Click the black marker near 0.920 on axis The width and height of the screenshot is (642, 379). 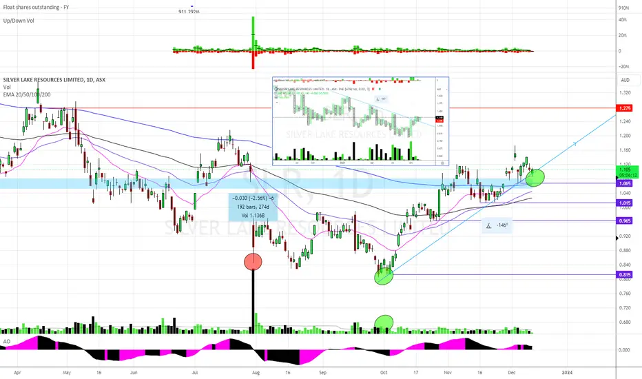617,238
